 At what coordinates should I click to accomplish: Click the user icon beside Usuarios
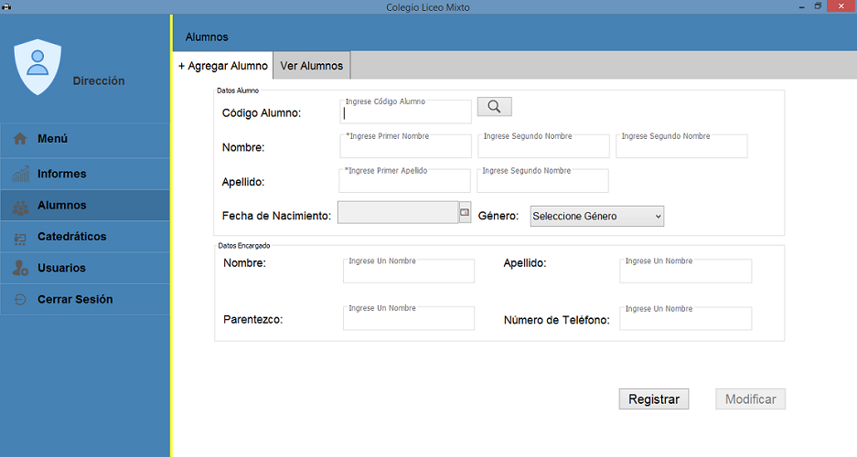click(21, 268)
